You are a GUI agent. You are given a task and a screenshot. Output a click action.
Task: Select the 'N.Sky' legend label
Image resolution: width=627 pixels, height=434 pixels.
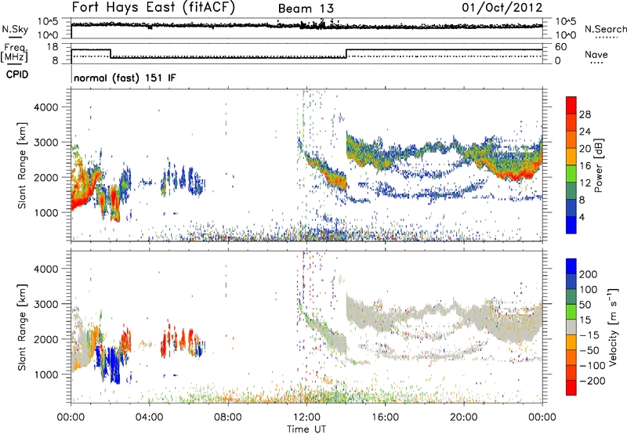pyautogui.click(x=15, y=29)
